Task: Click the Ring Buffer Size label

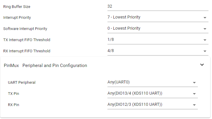Action: click(x=17, y=6)
